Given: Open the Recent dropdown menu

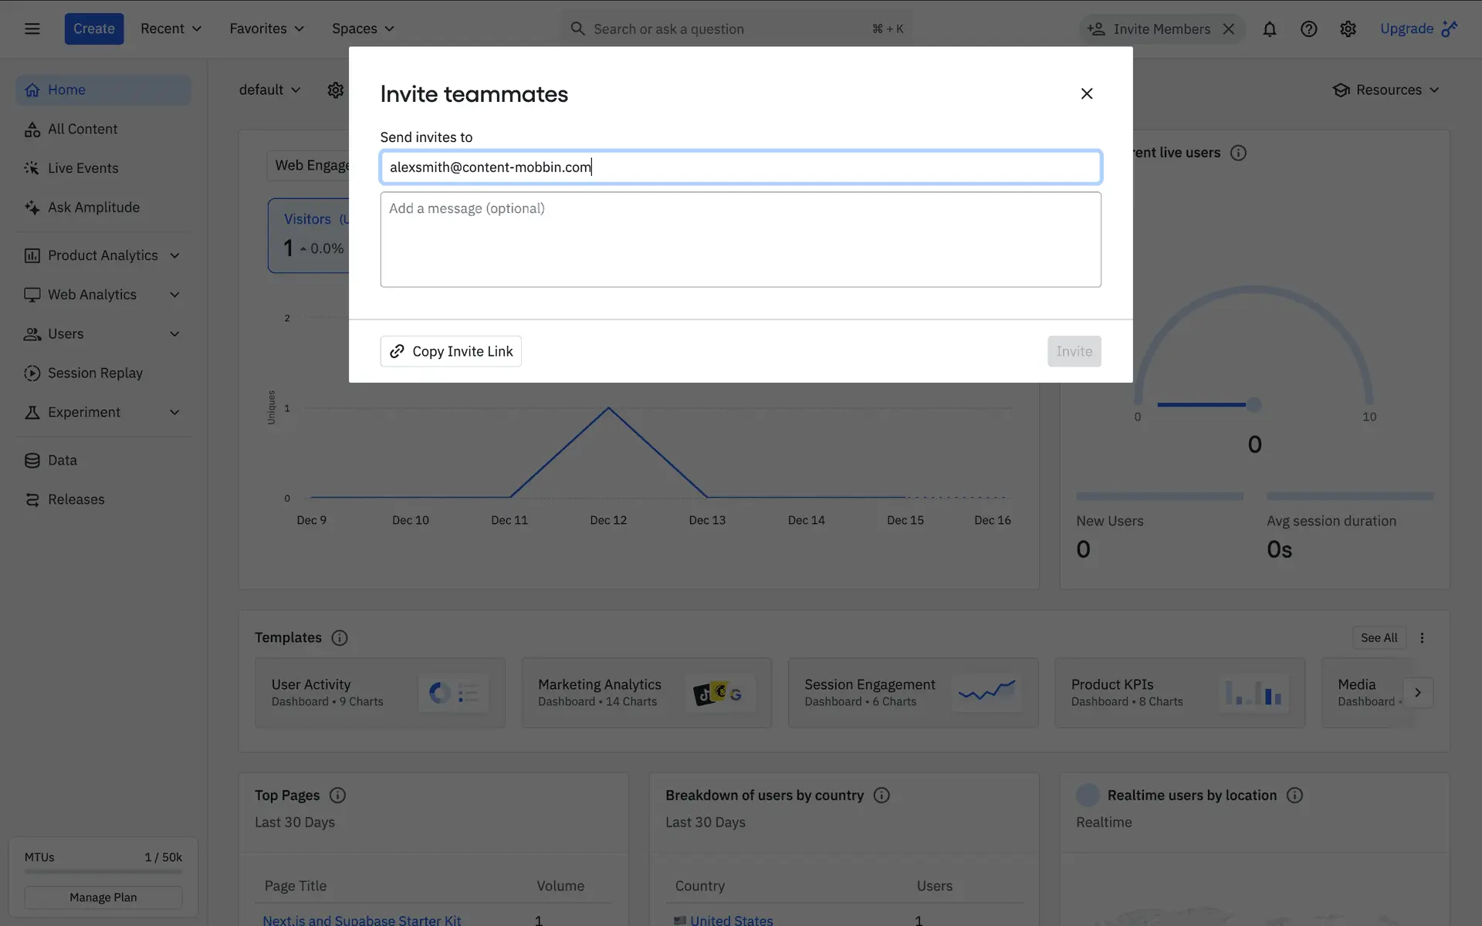Looking at the screenshot, I should coord(171,29).
